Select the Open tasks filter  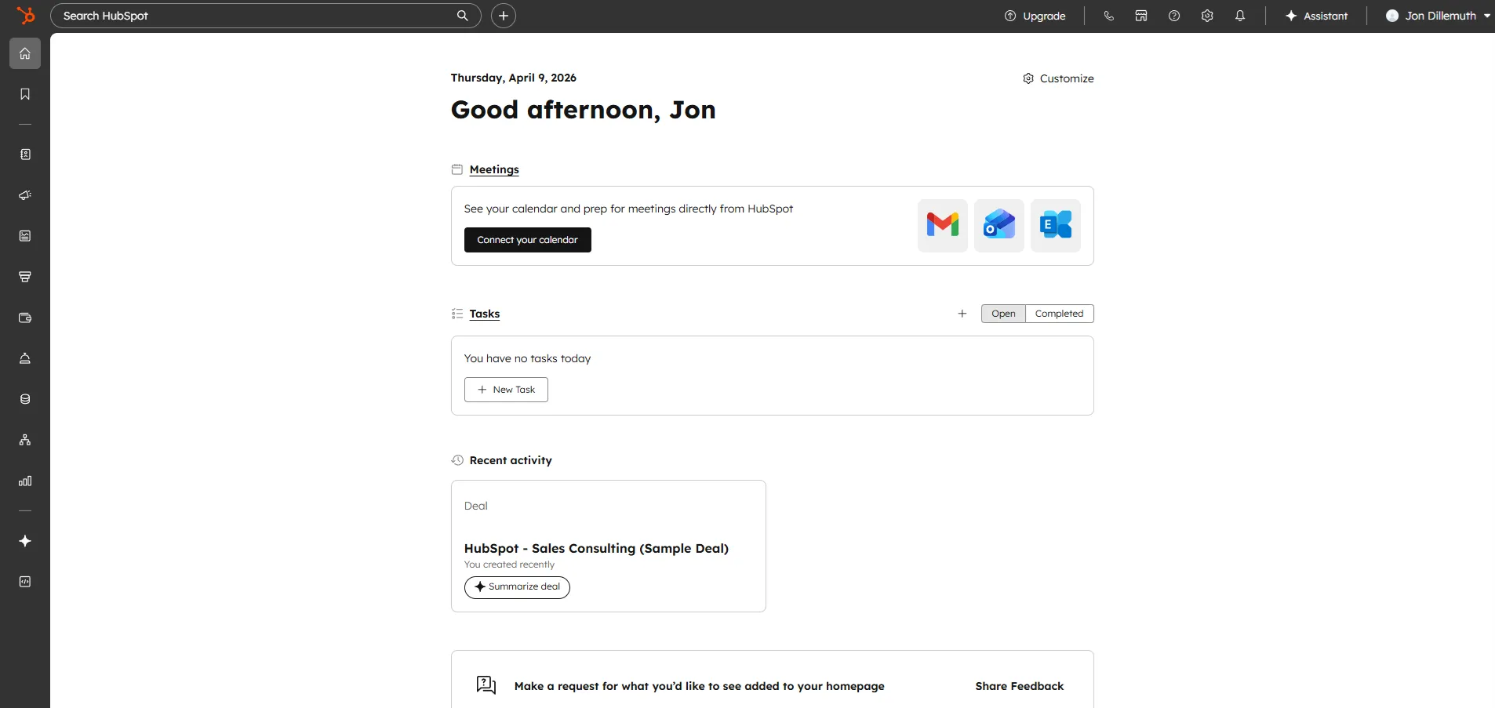[1002, 313]
